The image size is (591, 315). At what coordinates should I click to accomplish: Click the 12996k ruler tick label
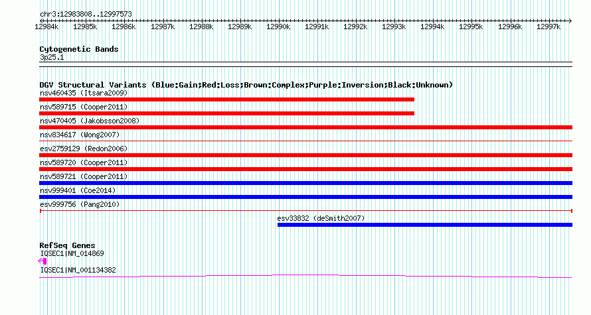[510, 27]
